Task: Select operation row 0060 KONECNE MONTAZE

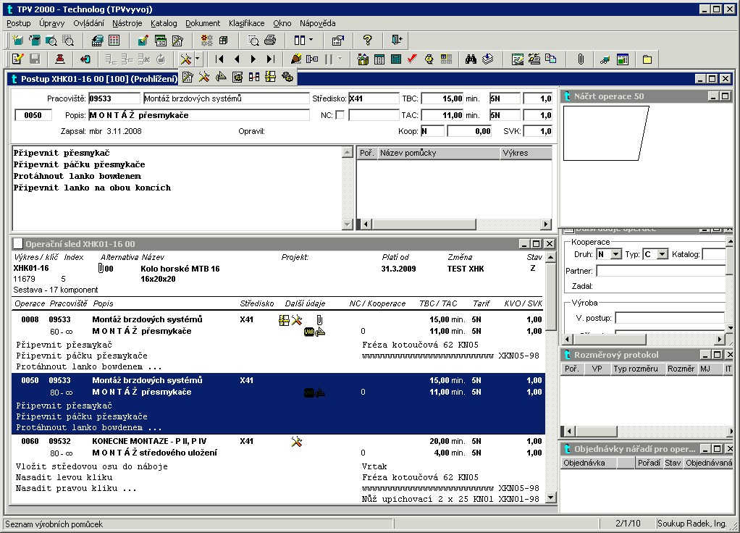Action: pos(278,469)
